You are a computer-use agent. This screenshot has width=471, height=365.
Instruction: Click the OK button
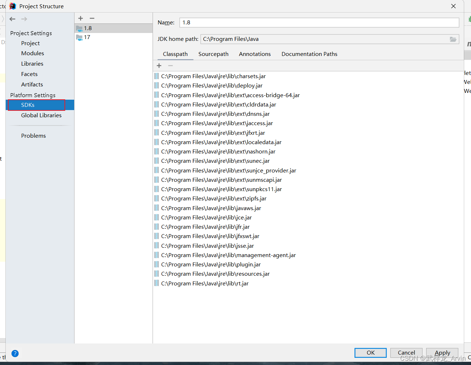tap(371, 353)
